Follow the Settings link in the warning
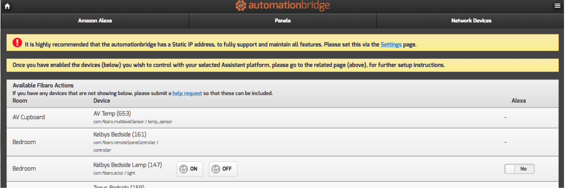This screenshot has height=190, width=567. [391, 45]
